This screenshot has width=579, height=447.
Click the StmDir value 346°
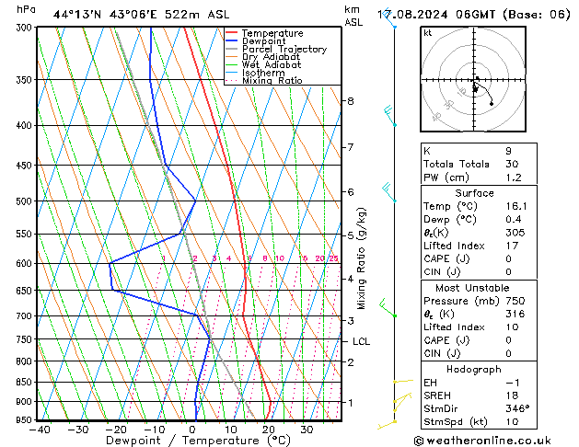click(517, 408)
